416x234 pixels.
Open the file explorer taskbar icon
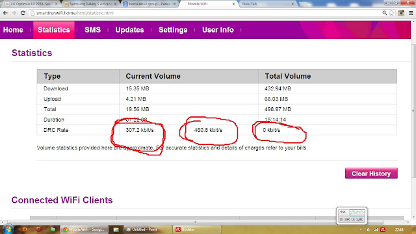point(116,229)
